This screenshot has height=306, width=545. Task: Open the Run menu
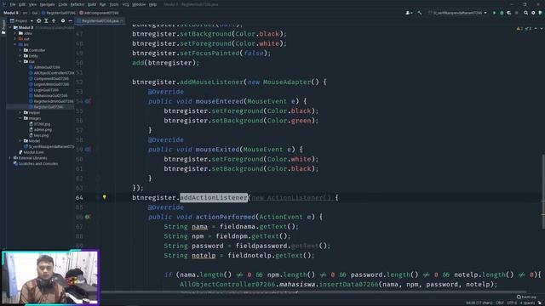(102, 4)
